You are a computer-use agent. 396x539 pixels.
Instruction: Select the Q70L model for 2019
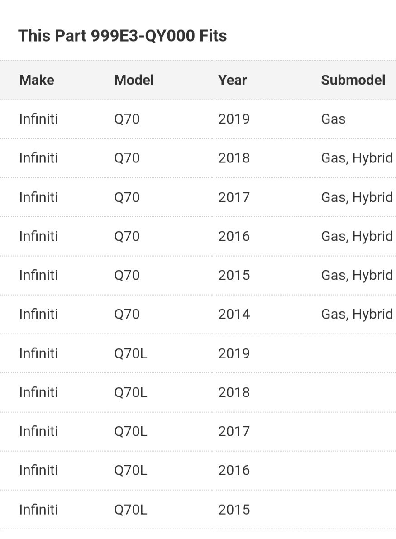coord(131,353)
